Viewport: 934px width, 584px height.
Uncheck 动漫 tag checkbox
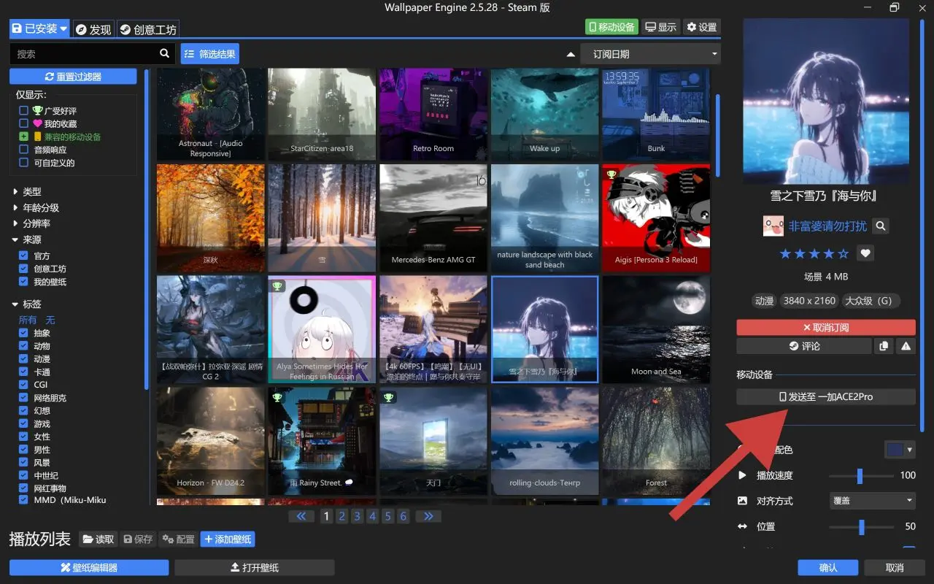(x=24, y=359)
